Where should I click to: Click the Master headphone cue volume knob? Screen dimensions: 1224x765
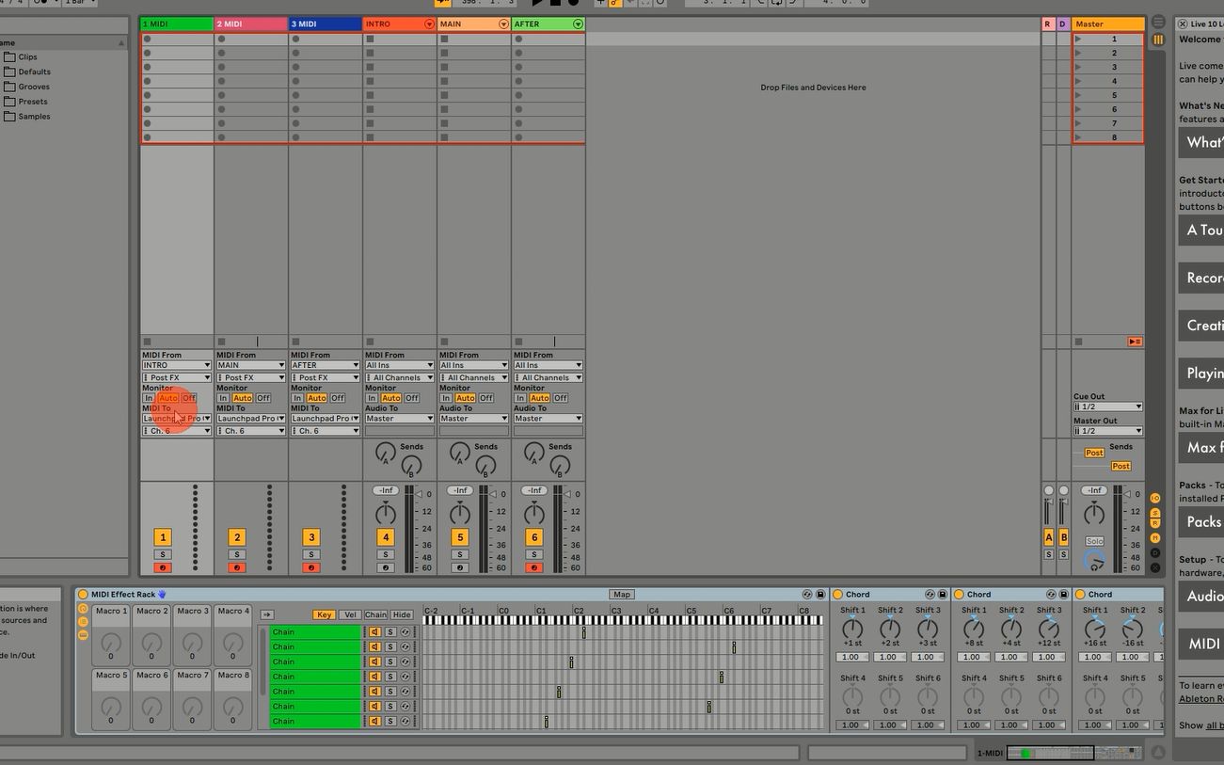coord(1094,561)
